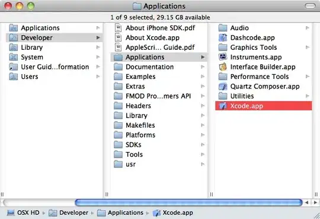Go to Developer in the path bar
Image resolution: width=320 pixels, height=219 pixels.
coord(68,212)
